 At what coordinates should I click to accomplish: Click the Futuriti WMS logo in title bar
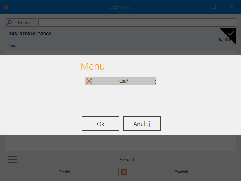tap(5, 7)
